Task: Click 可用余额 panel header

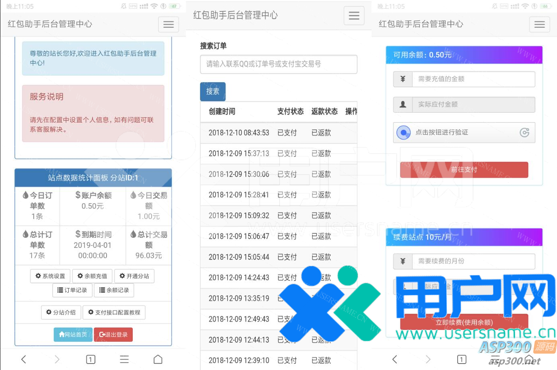Action: coord(464,55)
